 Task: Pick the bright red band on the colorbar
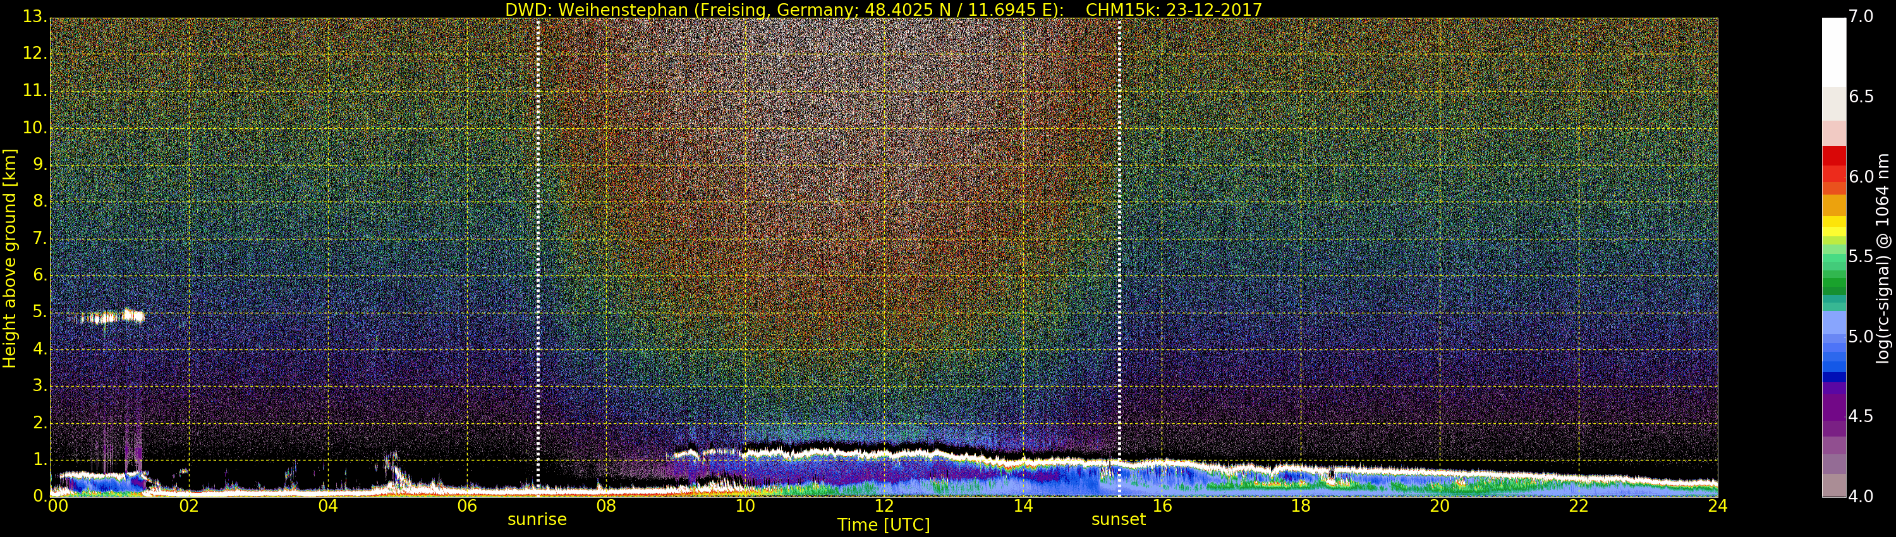coord(1833,155)
